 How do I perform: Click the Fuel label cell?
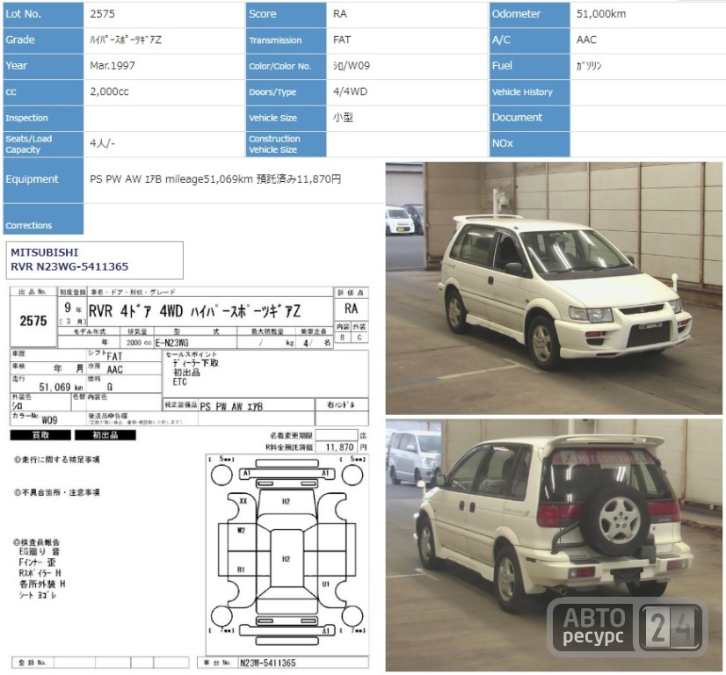click(x=529, y=66)
